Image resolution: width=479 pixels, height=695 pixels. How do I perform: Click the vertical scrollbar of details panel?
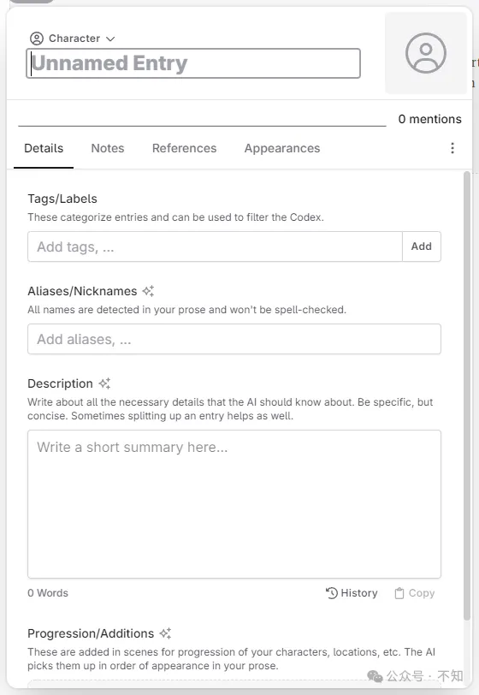coord(467,395)
